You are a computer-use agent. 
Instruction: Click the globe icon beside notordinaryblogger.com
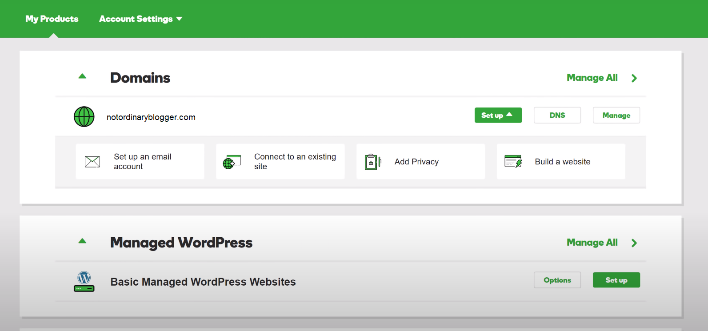point(84,117)
